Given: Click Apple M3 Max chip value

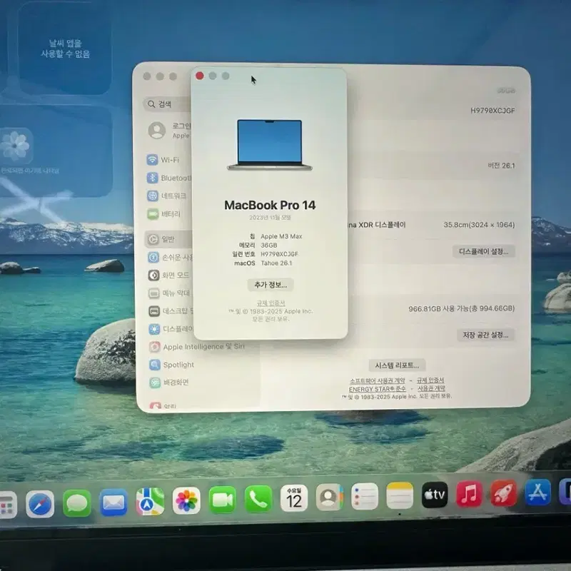Looking at the screenshot, I should (281, 236).
